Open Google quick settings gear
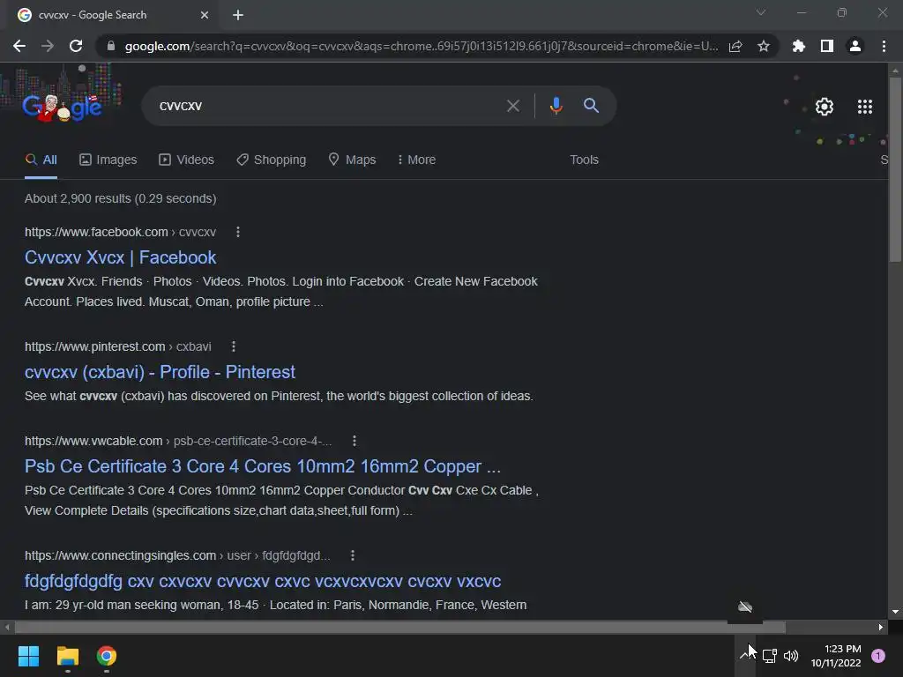This screenshot has width=903, height=677. 825,107
